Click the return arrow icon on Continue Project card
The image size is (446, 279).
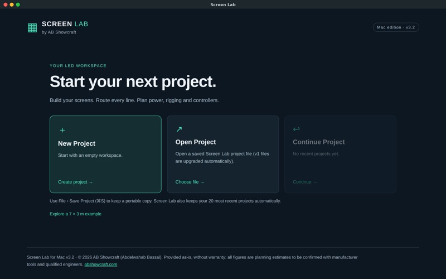coord(296,129)
